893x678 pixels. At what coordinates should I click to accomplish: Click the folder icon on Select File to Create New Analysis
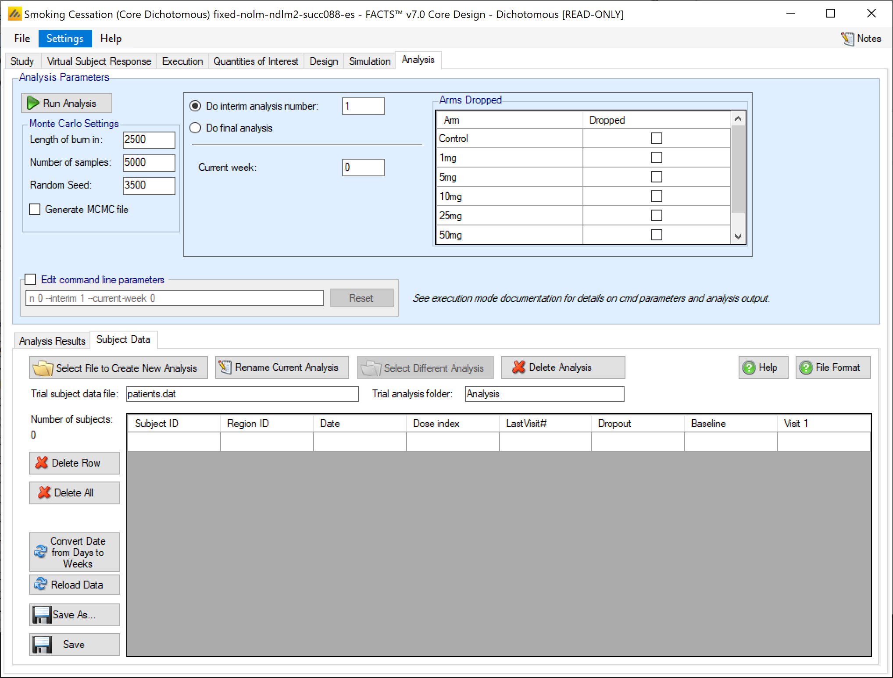[x=43, y=368]
